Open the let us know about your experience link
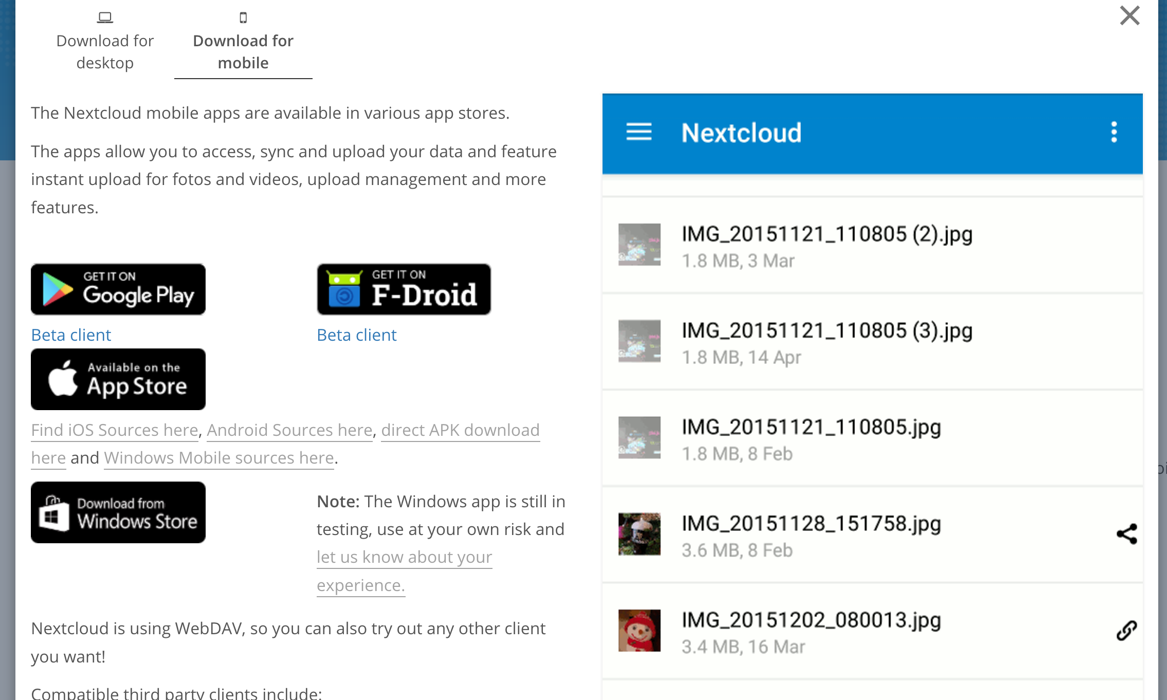The height and width of the screenshot is (700, 1167). [x=404, y=557]
